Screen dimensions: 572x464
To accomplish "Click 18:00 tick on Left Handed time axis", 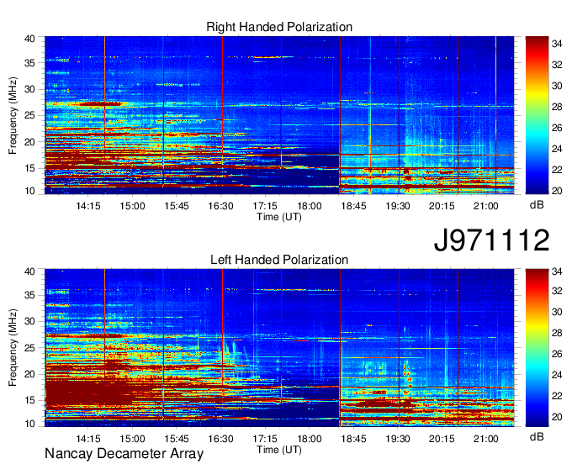I will pyautogui.click(x=310, y=438).
